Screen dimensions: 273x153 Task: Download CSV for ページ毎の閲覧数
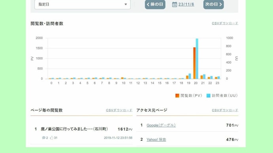119,110
